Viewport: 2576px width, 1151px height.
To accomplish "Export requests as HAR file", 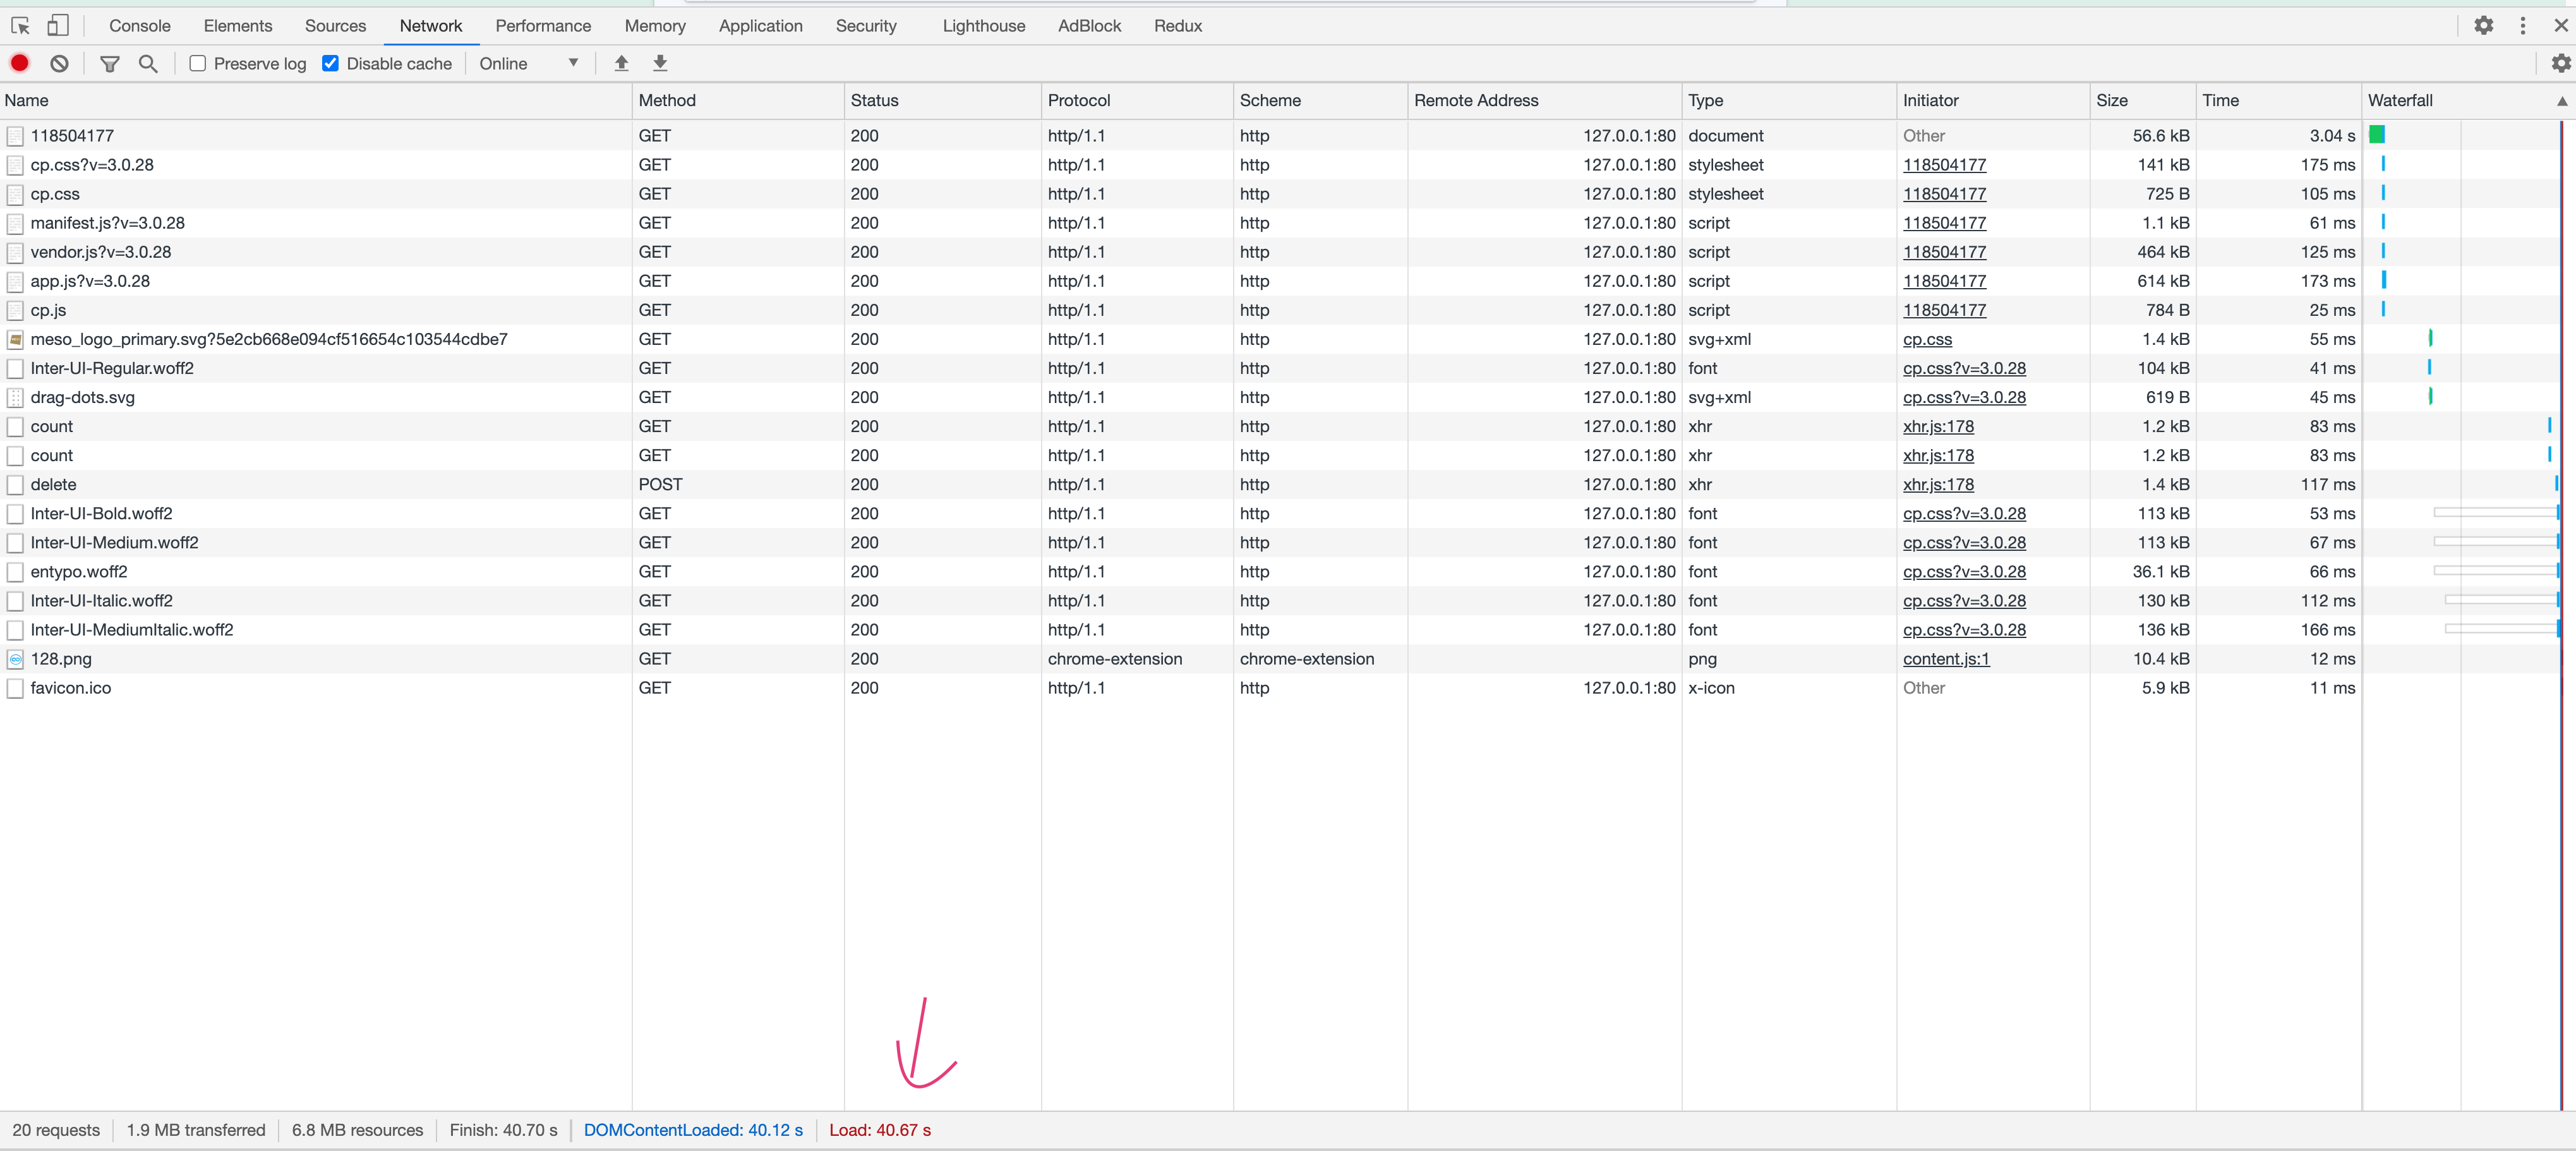I will click(x=660, y=63).
